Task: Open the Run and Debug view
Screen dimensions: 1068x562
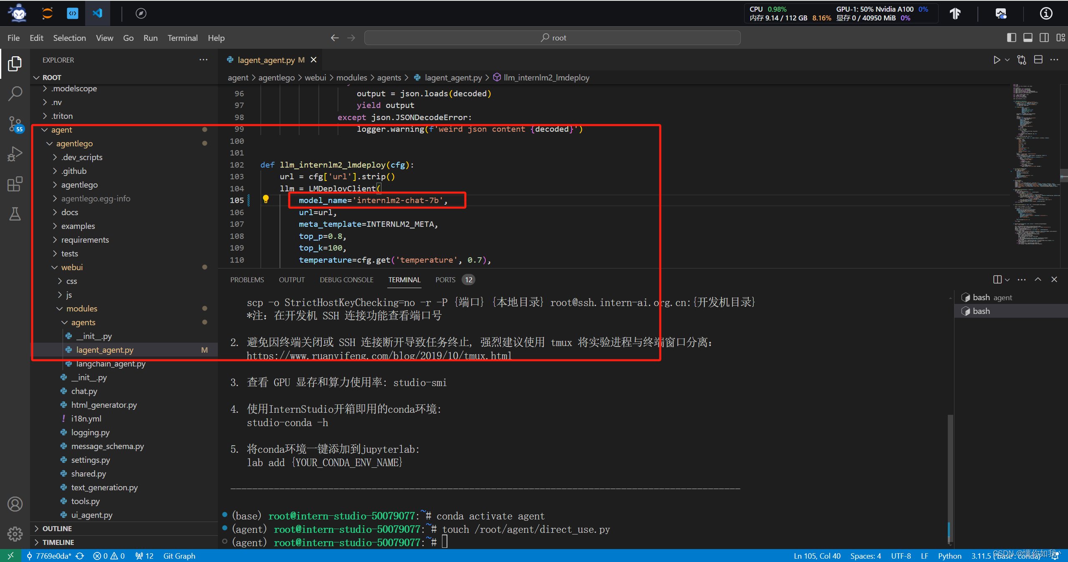Action: coord(15,154)
